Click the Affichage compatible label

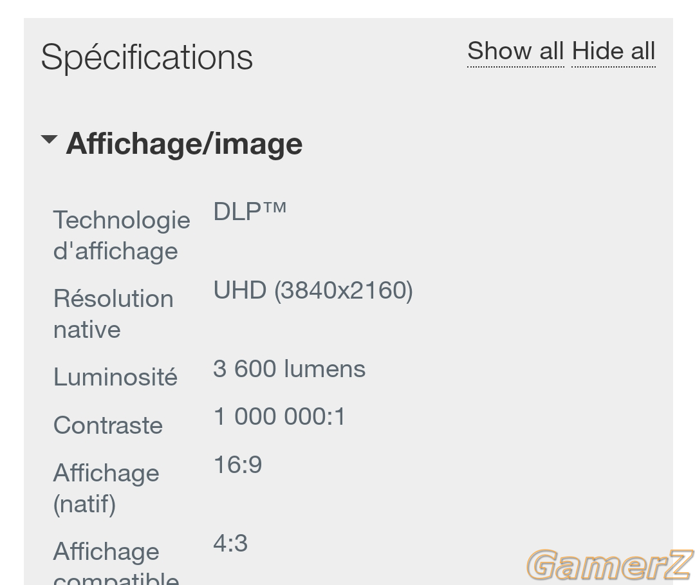coord(116,563)
